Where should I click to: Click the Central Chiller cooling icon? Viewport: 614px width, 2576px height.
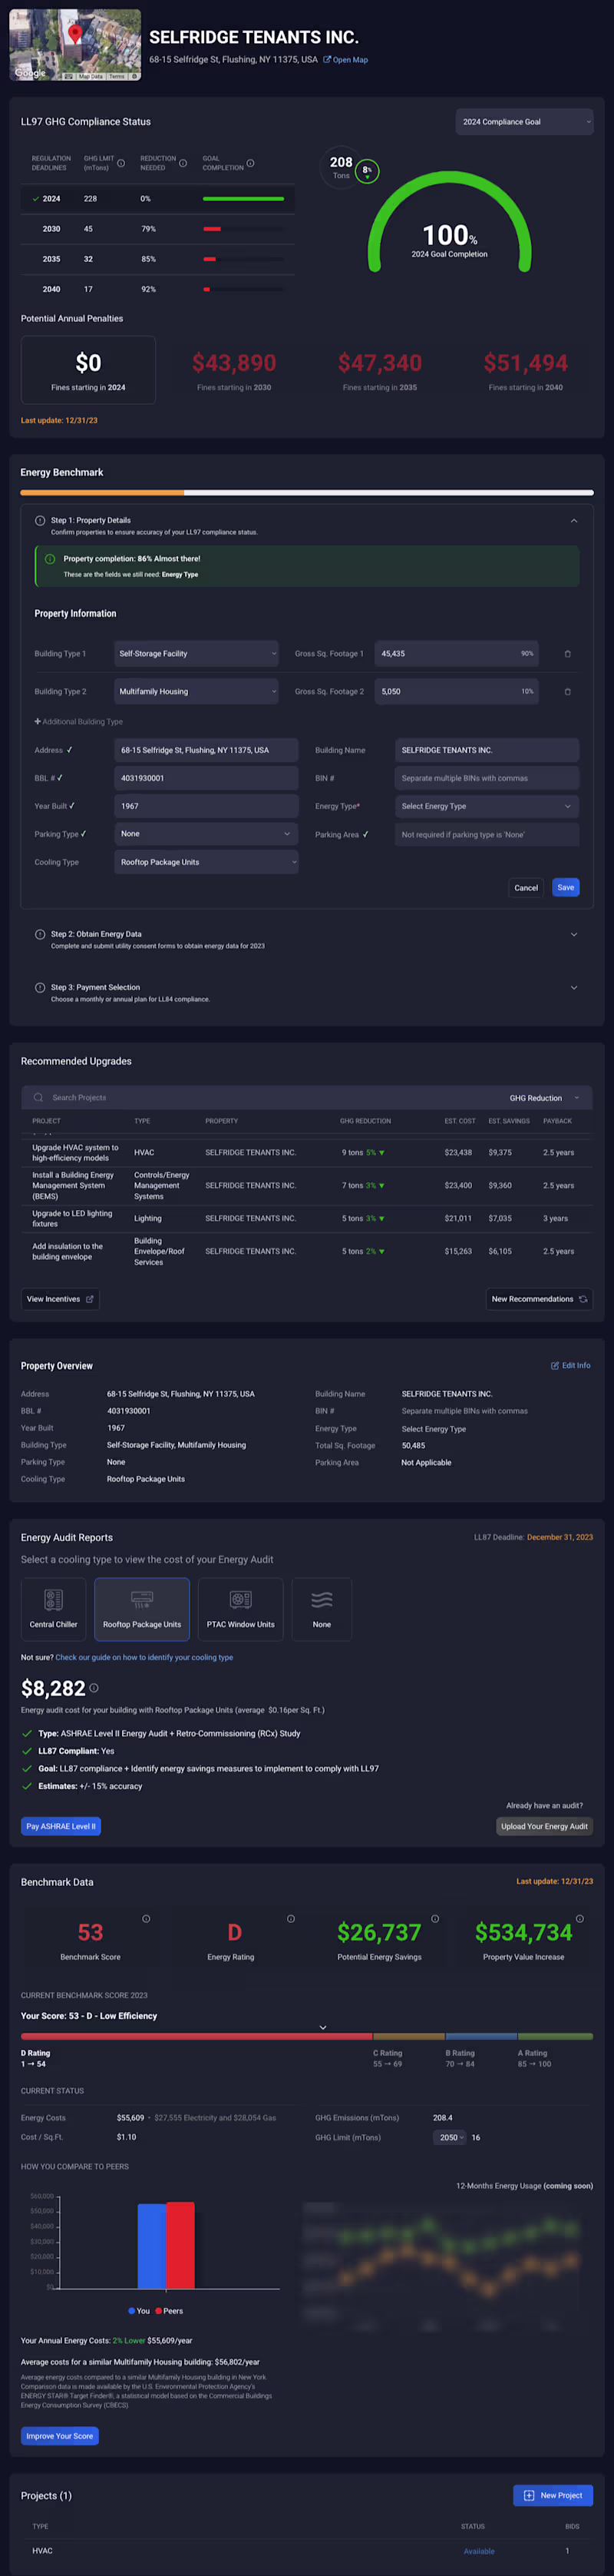click(54, 1601)
